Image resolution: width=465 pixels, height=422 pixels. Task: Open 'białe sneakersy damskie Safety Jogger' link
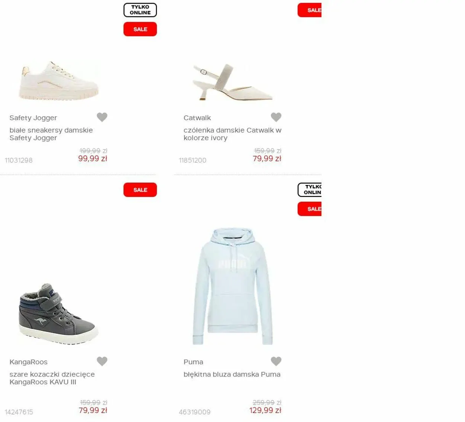pyautogui.click(x=51, y=134)
